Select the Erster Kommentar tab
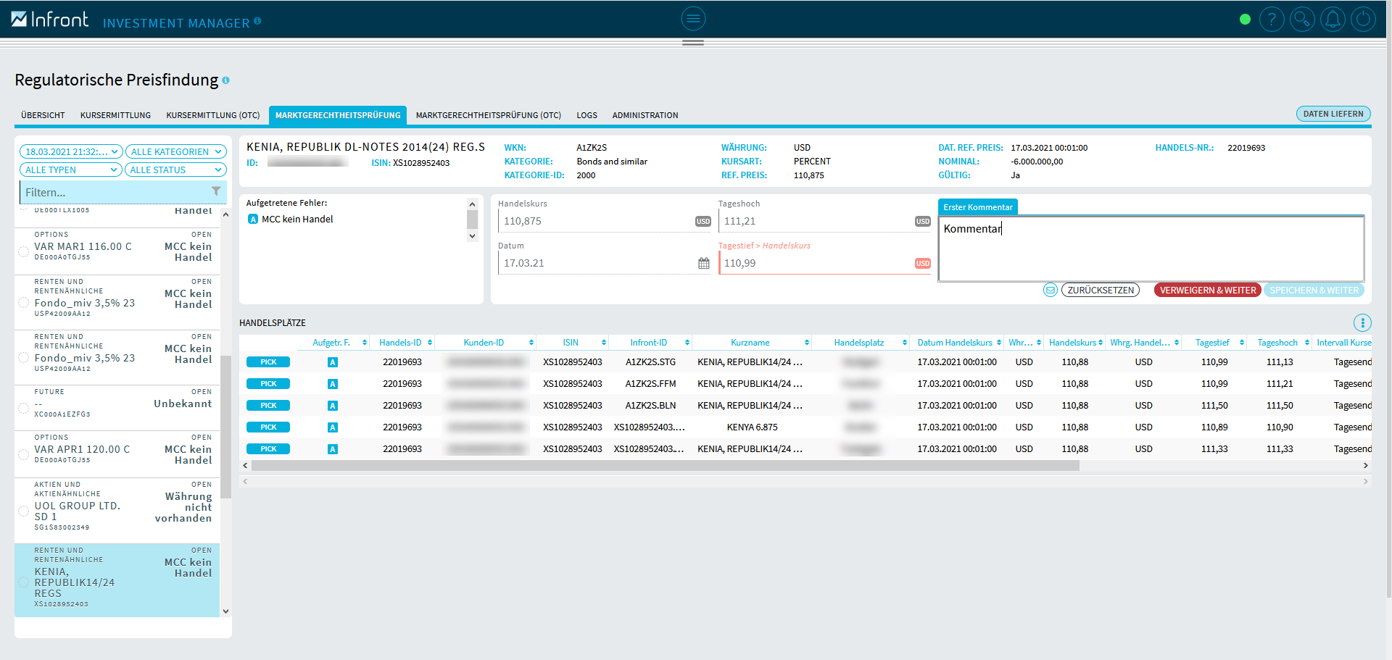The width and height of the screenshot is (1392, 660). pyautogui.click(x=977, y=207)
